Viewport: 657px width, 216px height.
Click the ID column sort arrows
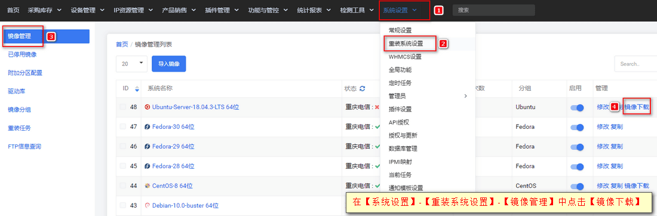tap(137, 89)
